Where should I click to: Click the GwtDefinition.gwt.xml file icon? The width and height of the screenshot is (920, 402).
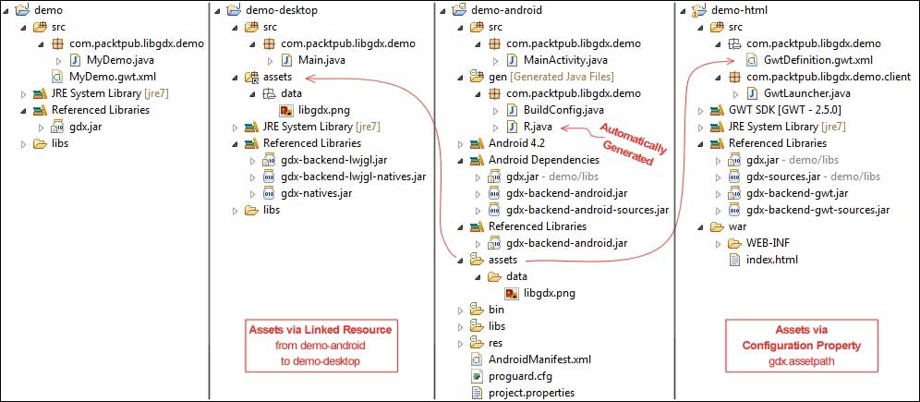(x=752, y=60)
